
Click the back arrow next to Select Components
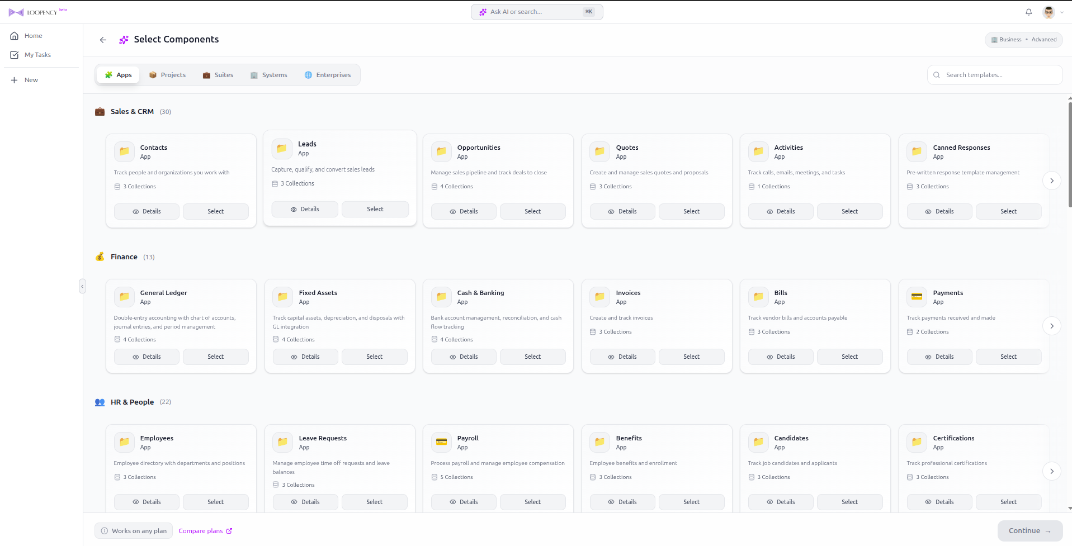pos(103,40)
